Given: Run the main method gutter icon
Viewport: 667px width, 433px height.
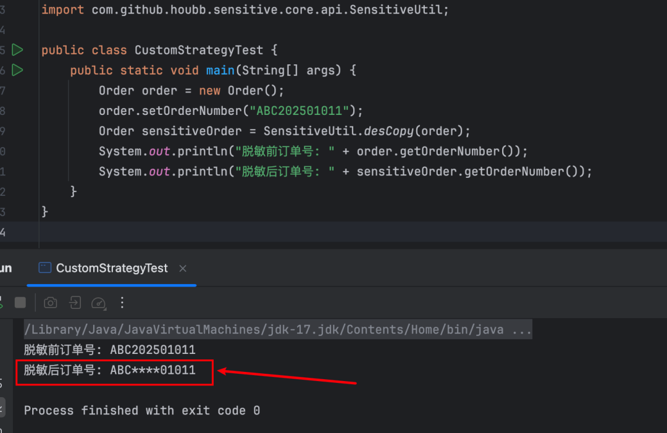Looking at the screenshot, I should click(x=17, y=70).
